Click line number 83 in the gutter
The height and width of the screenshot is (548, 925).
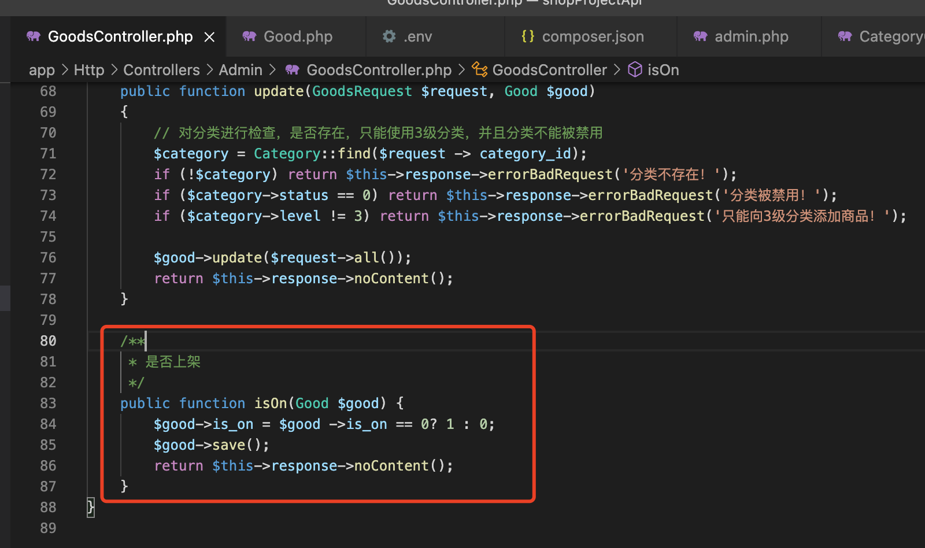click(x=48, y=403)
